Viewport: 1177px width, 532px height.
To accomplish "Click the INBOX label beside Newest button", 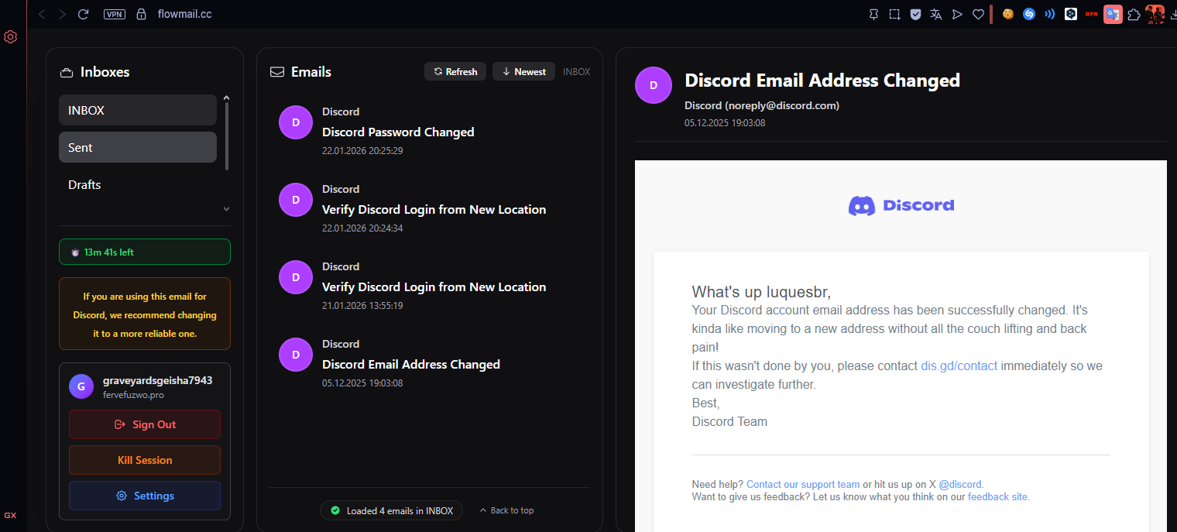I will tap(576, 71).
